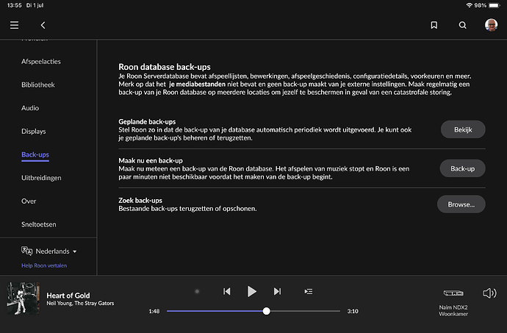Click the Naim NDX2 Woonkamer zone label
This screenshot has width=507, height=333.
point(453,310)
